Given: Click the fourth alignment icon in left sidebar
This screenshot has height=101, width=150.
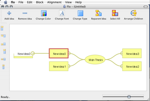Looking at the screenshot, I should click(x=4, y=51).
